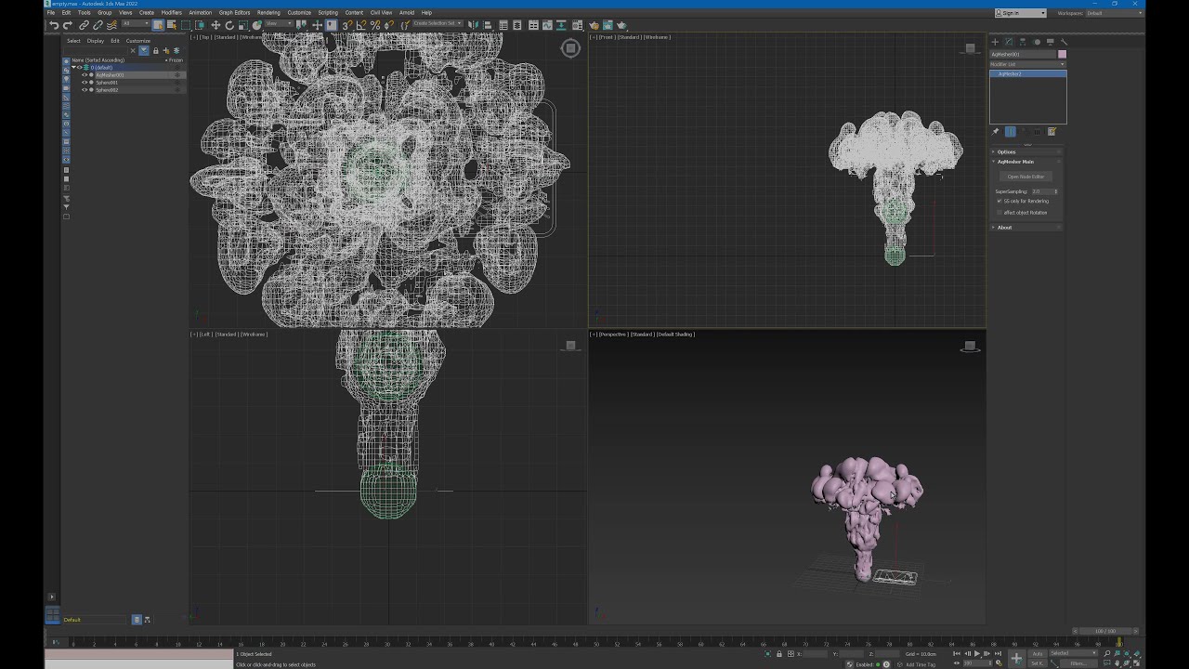
Task: Open the Create panel plus icon
Action: 995,42
